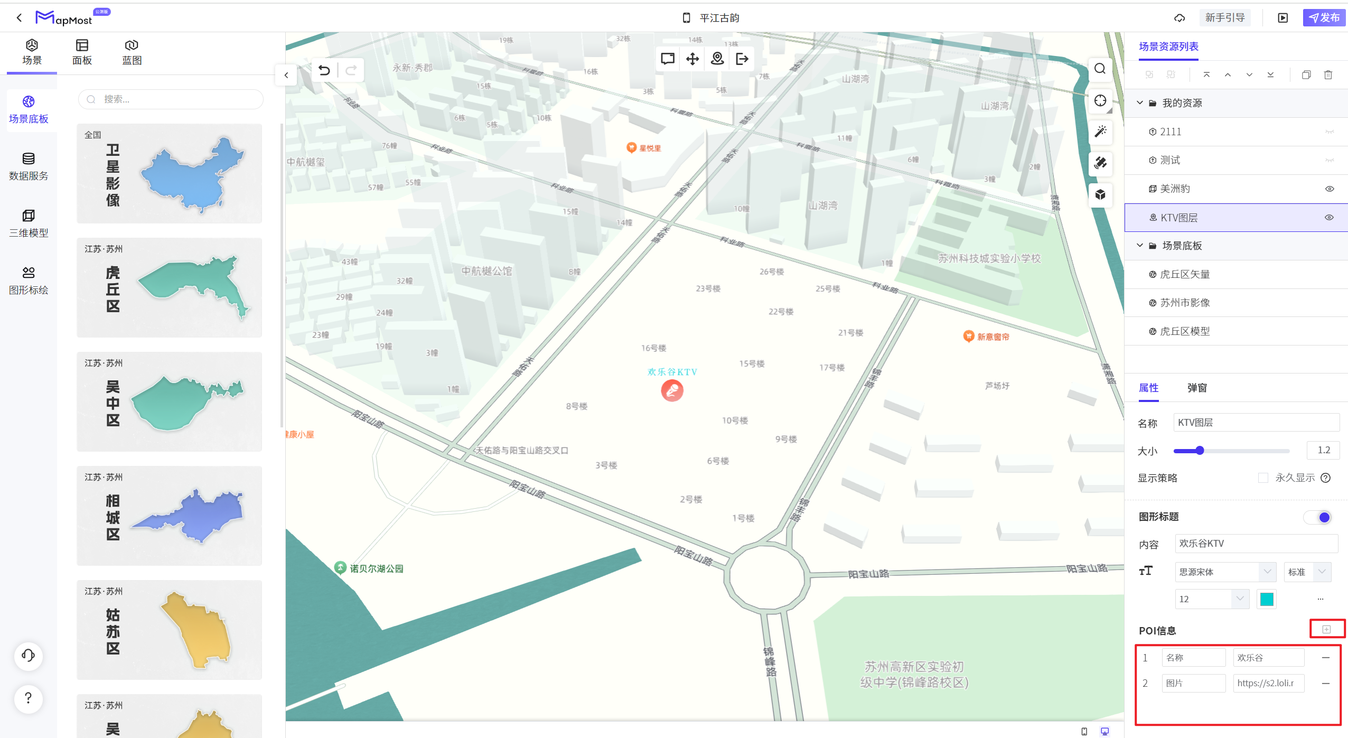Open the help question mark button
Image resolution: width=1348 pixels, height=738 pixels.
coord(29,698)
